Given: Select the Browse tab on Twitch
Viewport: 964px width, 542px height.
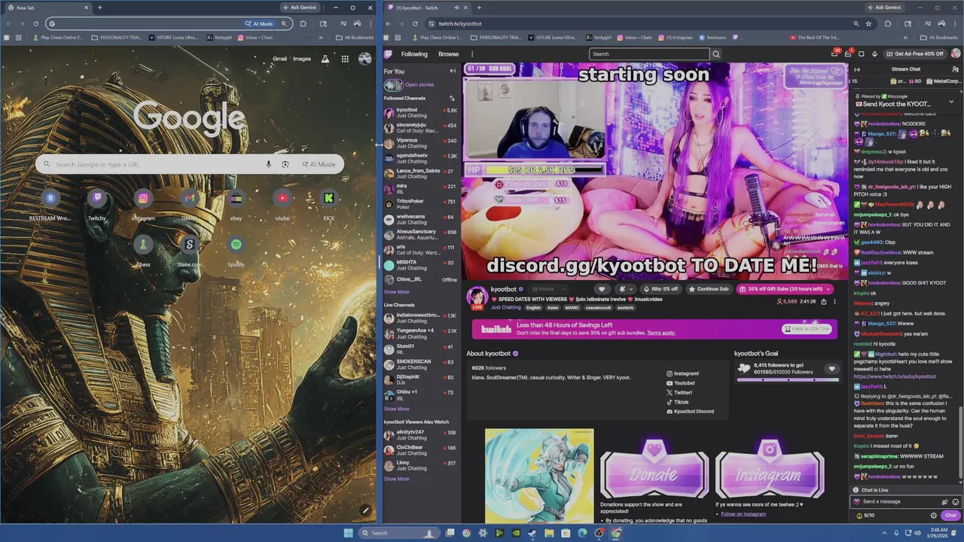Looking at the screenshot, I should pos(449,54).
